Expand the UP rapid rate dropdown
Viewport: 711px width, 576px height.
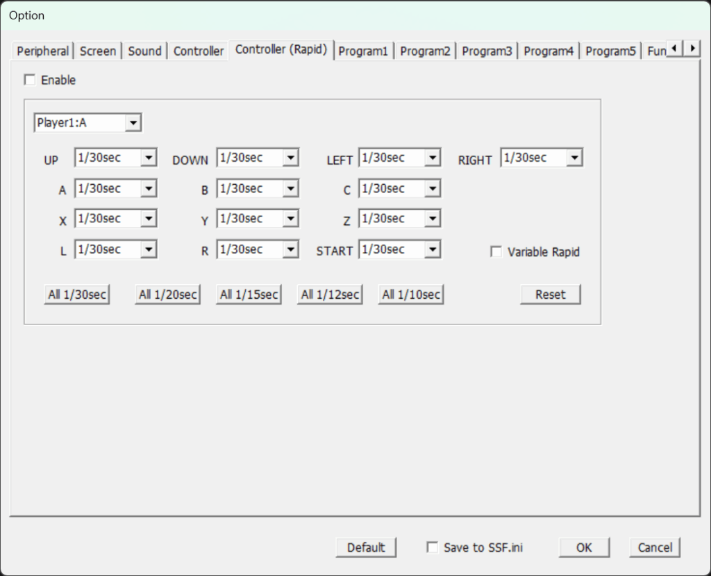coord(149,158)
